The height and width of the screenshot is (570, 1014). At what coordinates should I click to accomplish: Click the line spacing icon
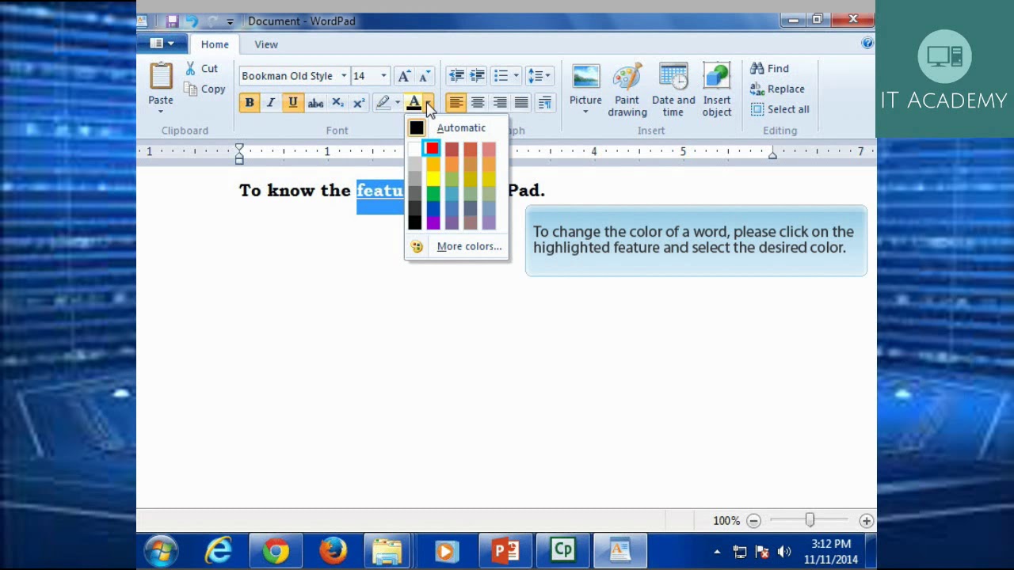536,76
